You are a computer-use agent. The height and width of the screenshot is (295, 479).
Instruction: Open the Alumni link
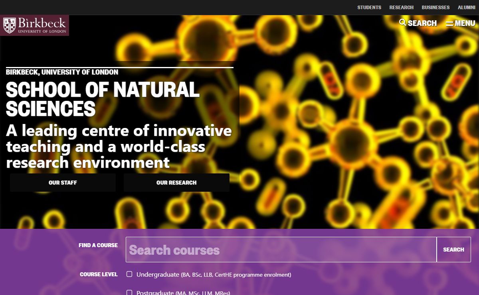(x=467, y=8)
